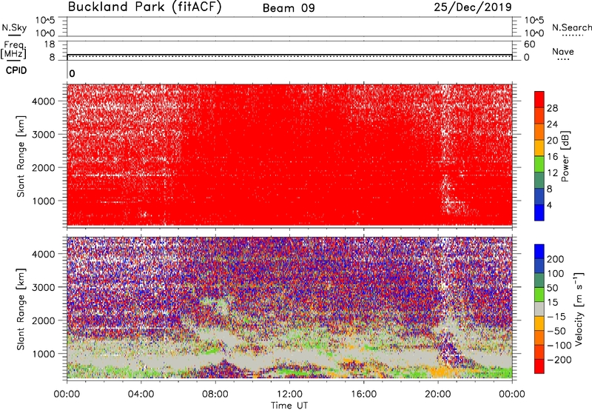Click the Power [dB] colorbar label

pyautogui.click(x=565, y=156)
